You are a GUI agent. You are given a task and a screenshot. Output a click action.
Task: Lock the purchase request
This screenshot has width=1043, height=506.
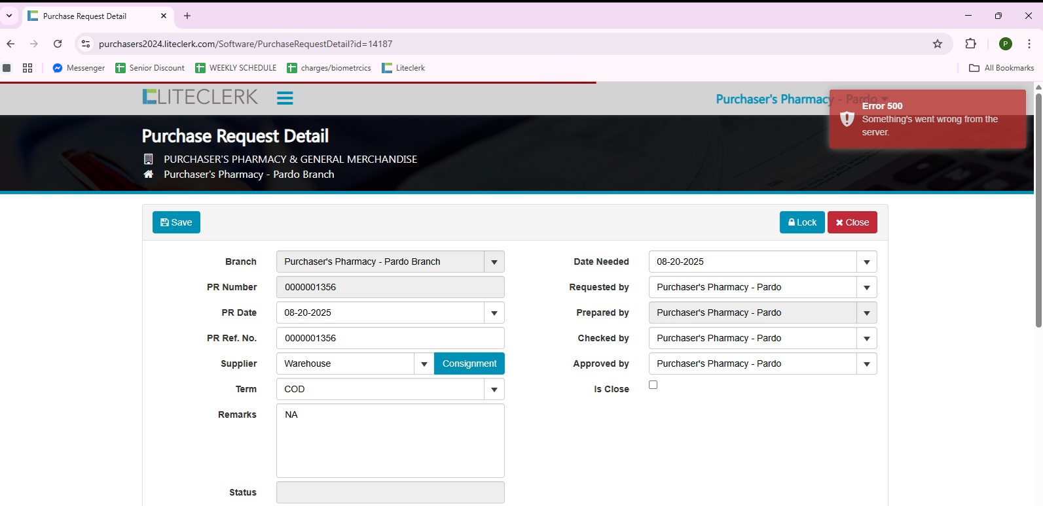point(802,222)
